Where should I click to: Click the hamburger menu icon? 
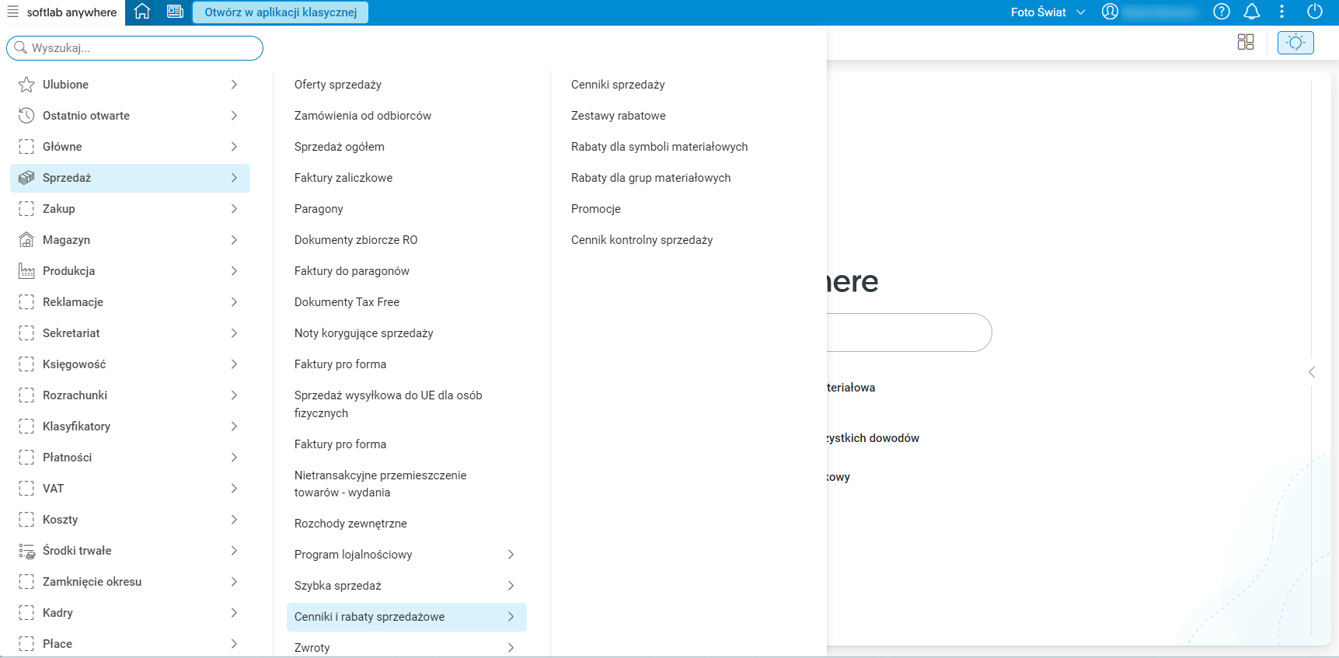(12, 12)
